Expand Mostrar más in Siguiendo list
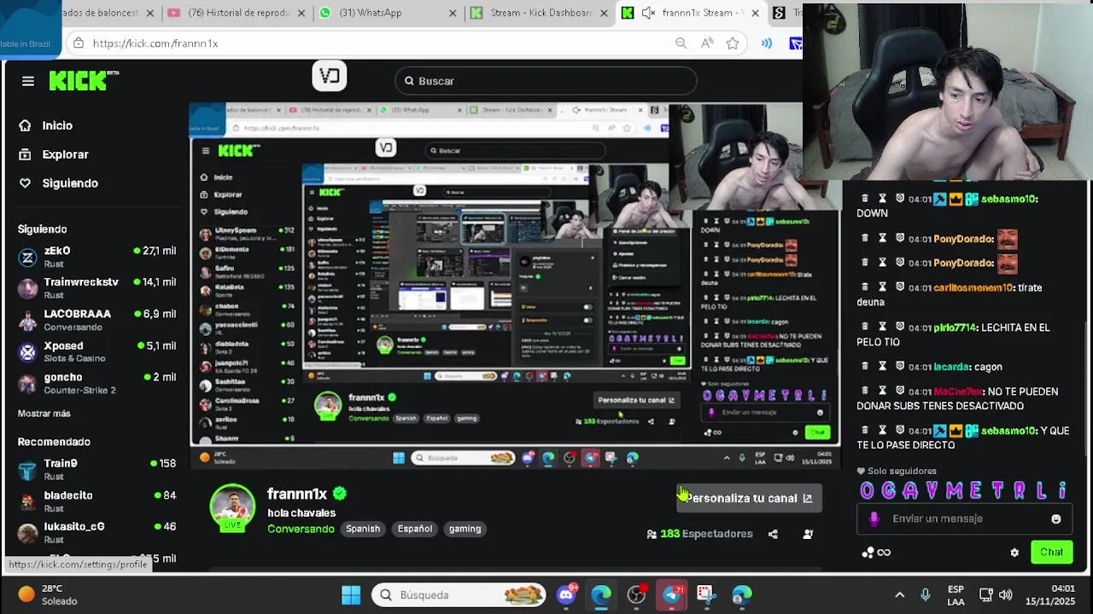 click(44, 414)
